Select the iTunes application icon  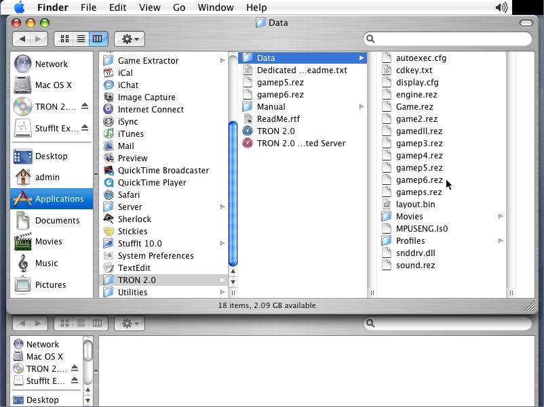(x=109, y=133)
